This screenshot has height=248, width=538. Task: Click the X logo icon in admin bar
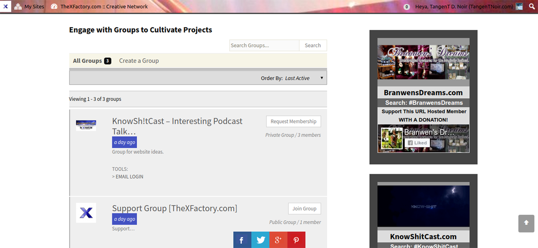5,7
